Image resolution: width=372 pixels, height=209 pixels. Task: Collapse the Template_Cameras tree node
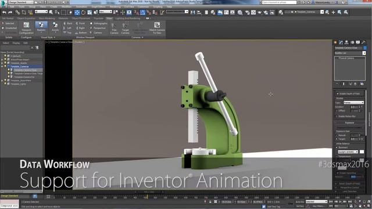click(2, 67)
